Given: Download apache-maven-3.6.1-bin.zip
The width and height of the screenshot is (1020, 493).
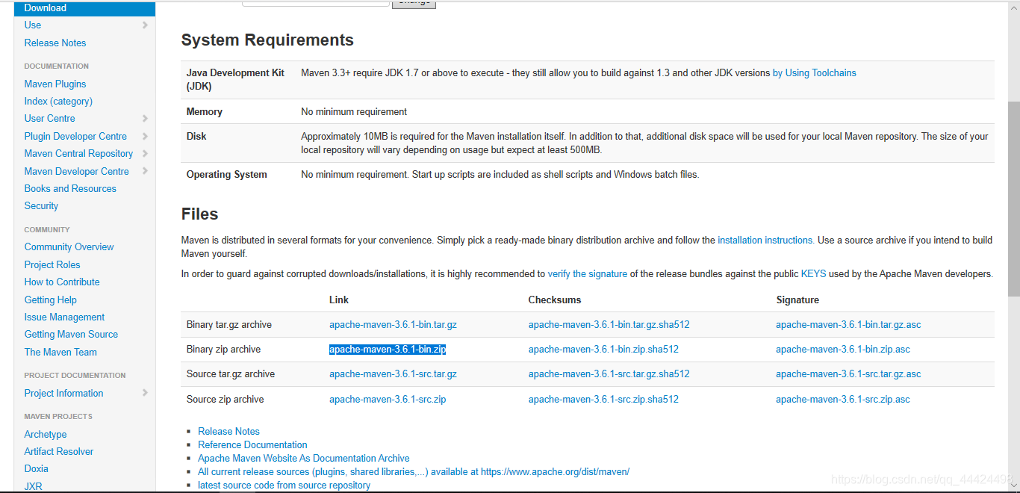Looking at the screenshot, I should click(388, 350).
